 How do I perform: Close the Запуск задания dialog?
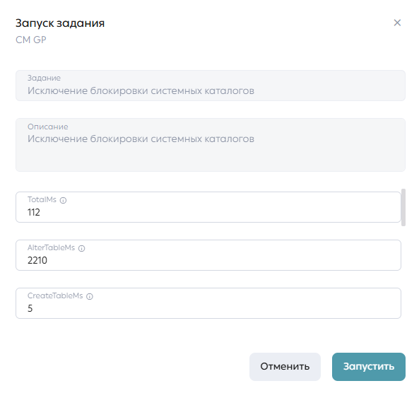point(397,23)
